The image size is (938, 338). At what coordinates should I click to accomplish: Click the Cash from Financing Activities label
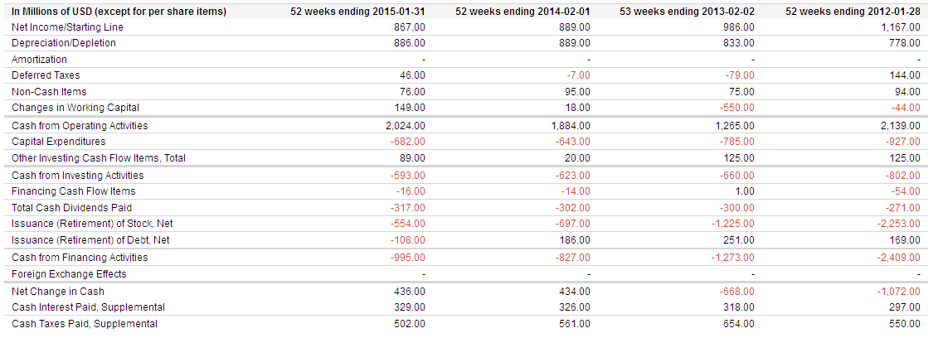click(80, 258)
